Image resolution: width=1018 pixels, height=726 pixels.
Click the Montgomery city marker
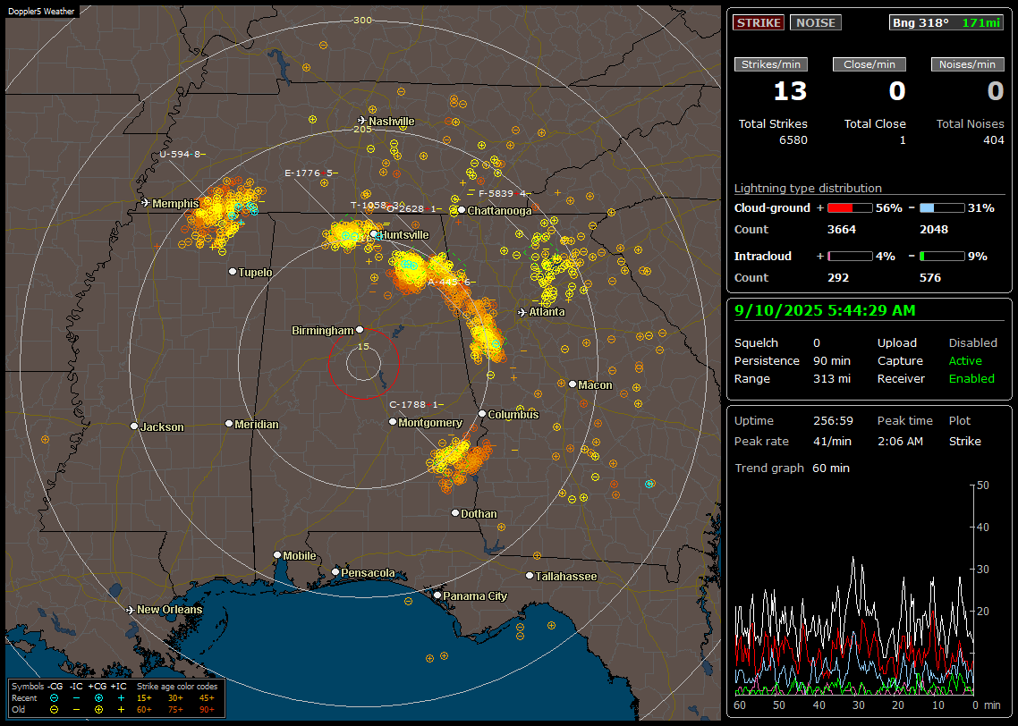[x=392, y=422]
